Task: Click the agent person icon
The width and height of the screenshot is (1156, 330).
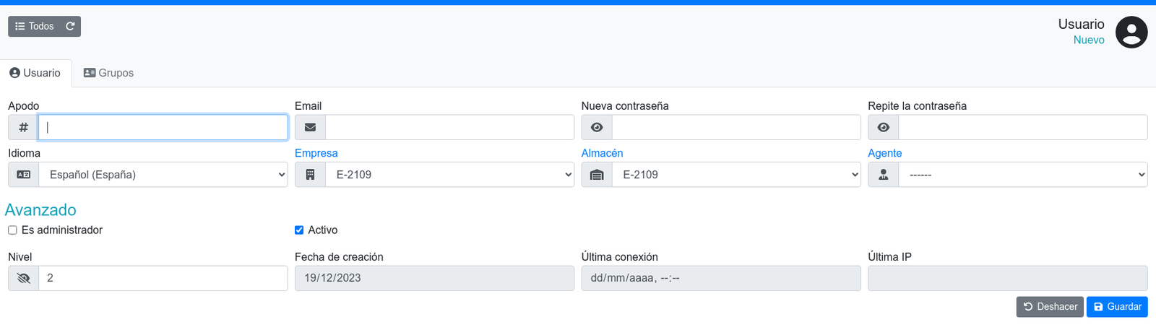Action: pos(884,175)
